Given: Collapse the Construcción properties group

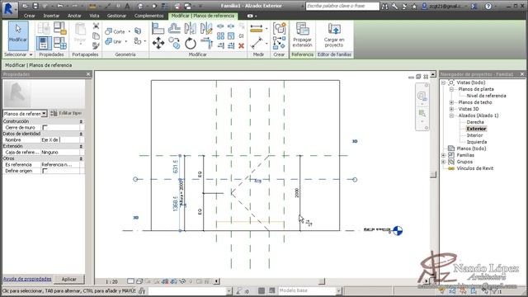Looking at the screenshot, I should point(81,121).
